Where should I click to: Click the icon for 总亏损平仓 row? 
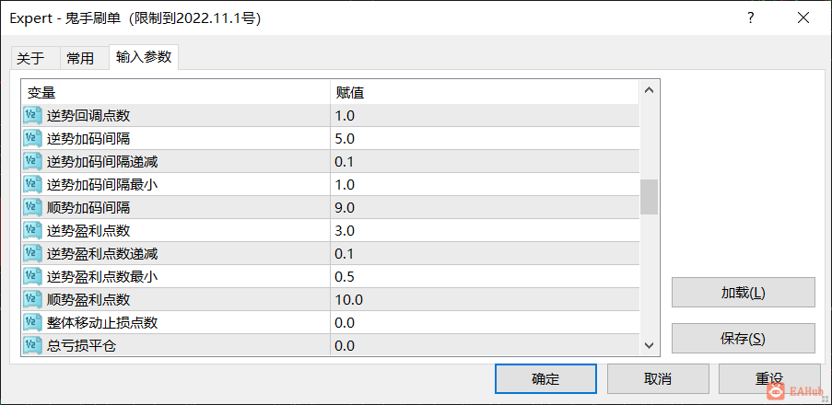coord(32,345)
